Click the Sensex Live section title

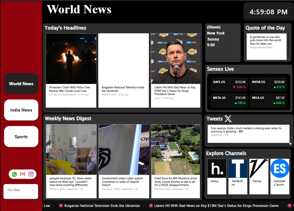(220, 69)
